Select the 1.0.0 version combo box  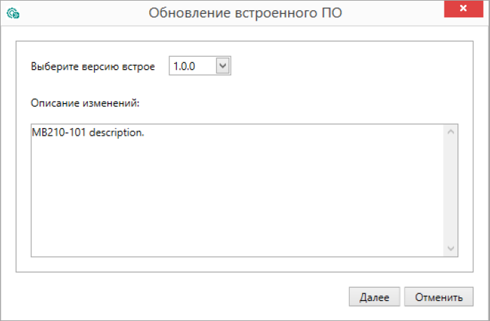(x=200, y=66)
